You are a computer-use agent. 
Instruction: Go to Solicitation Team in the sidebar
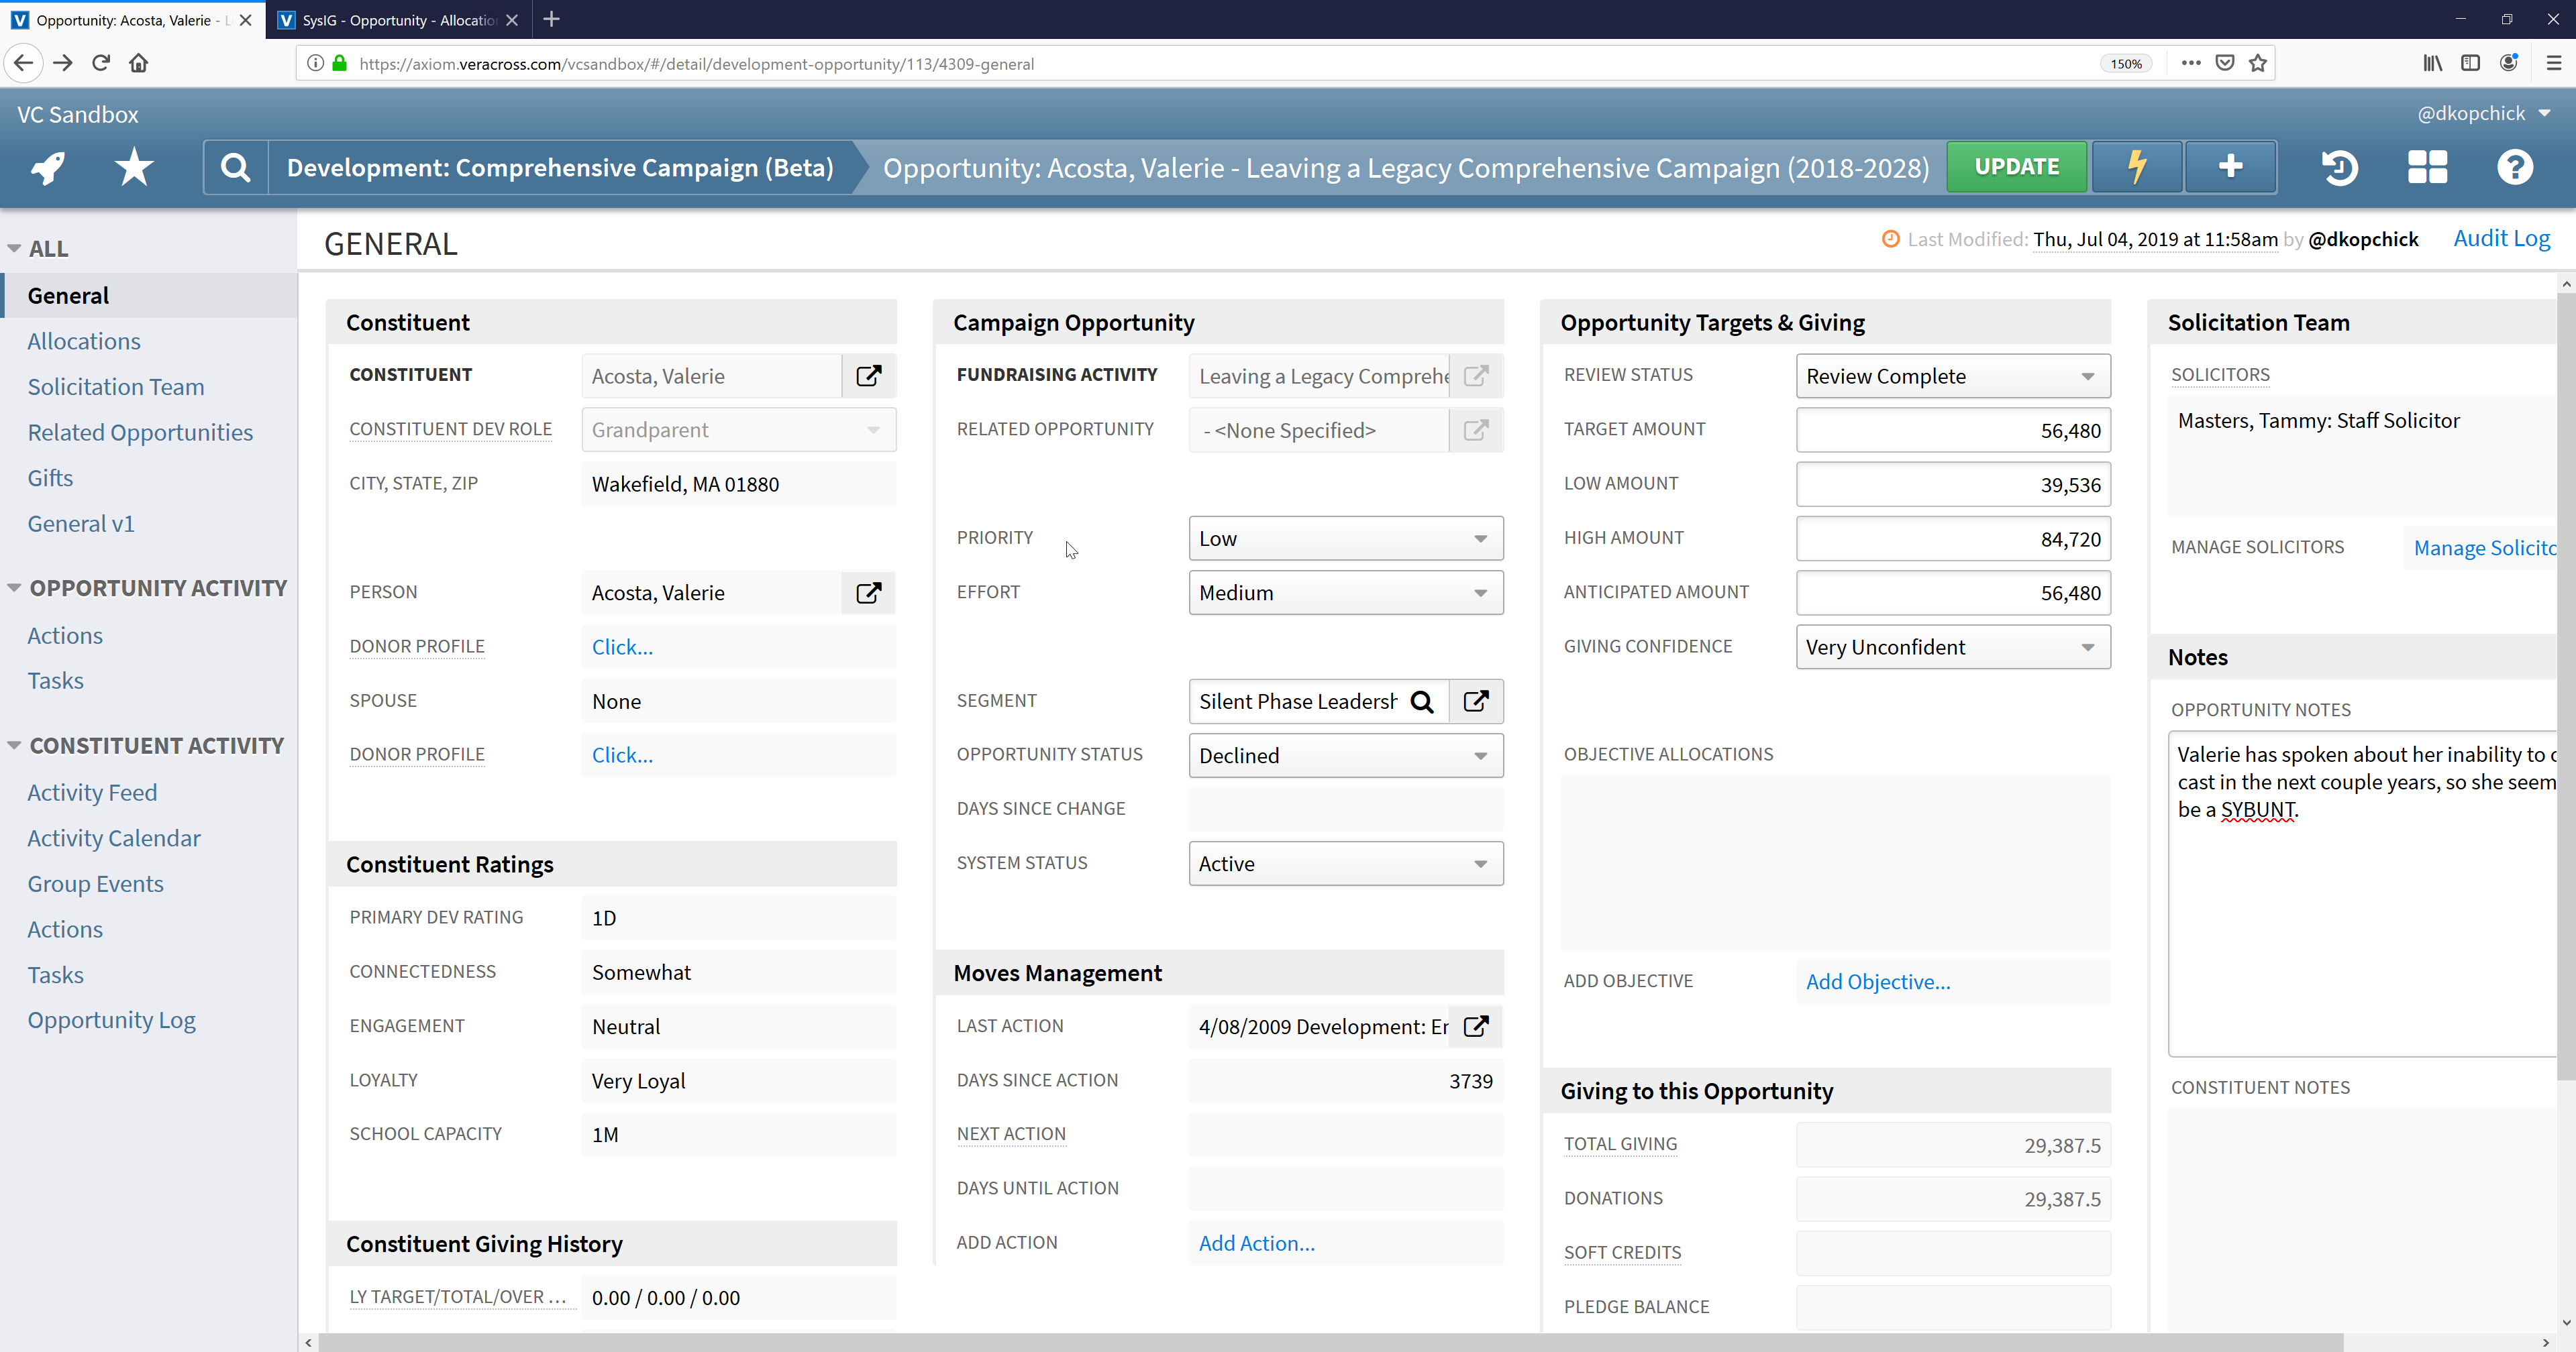point(116,387)
